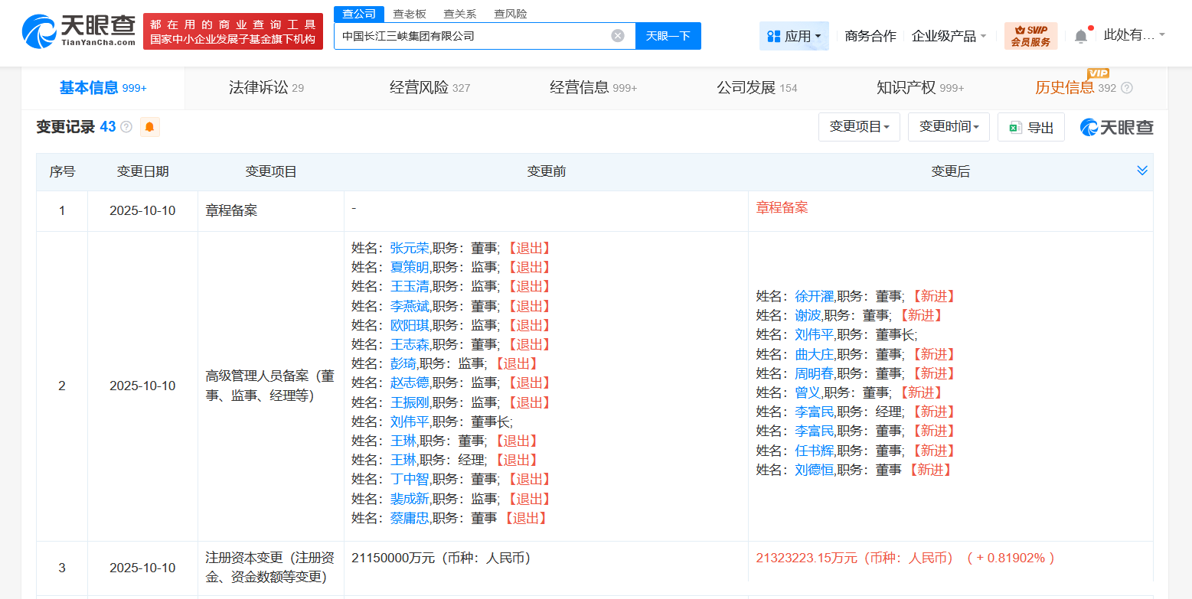
Task: Open the 此处有 account dropdown
Action: (1133, 35)
